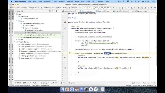
Task: Open Search Everywhere magnifier in the toolbar
Action: (x=155, y=8)
